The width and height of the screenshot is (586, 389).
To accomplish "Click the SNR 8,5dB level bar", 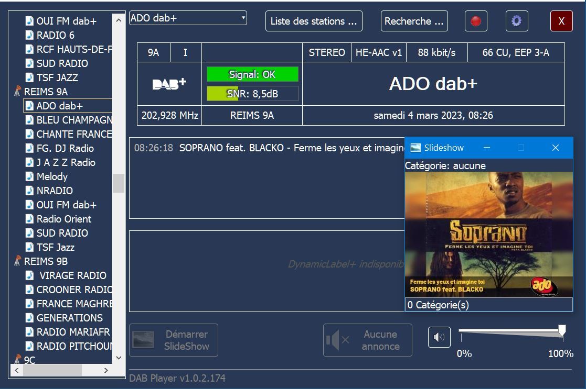I will point(253,94).
